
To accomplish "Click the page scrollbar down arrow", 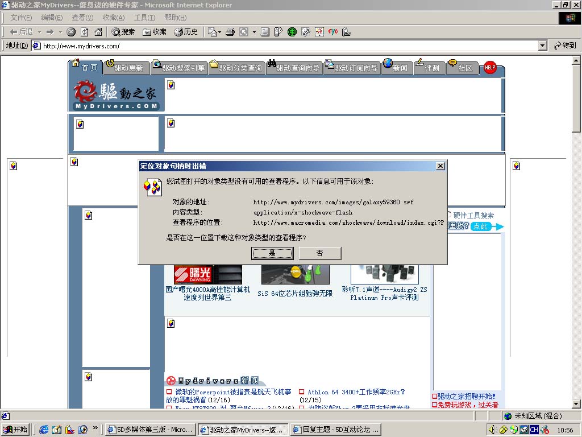I will 576,403.
